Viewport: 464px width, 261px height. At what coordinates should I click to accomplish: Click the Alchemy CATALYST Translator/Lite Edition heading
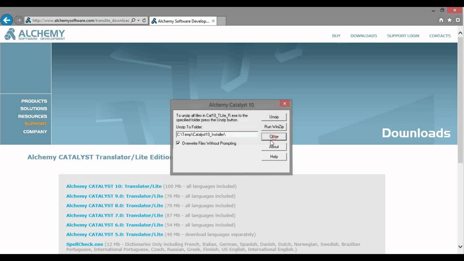pos(100,157)
